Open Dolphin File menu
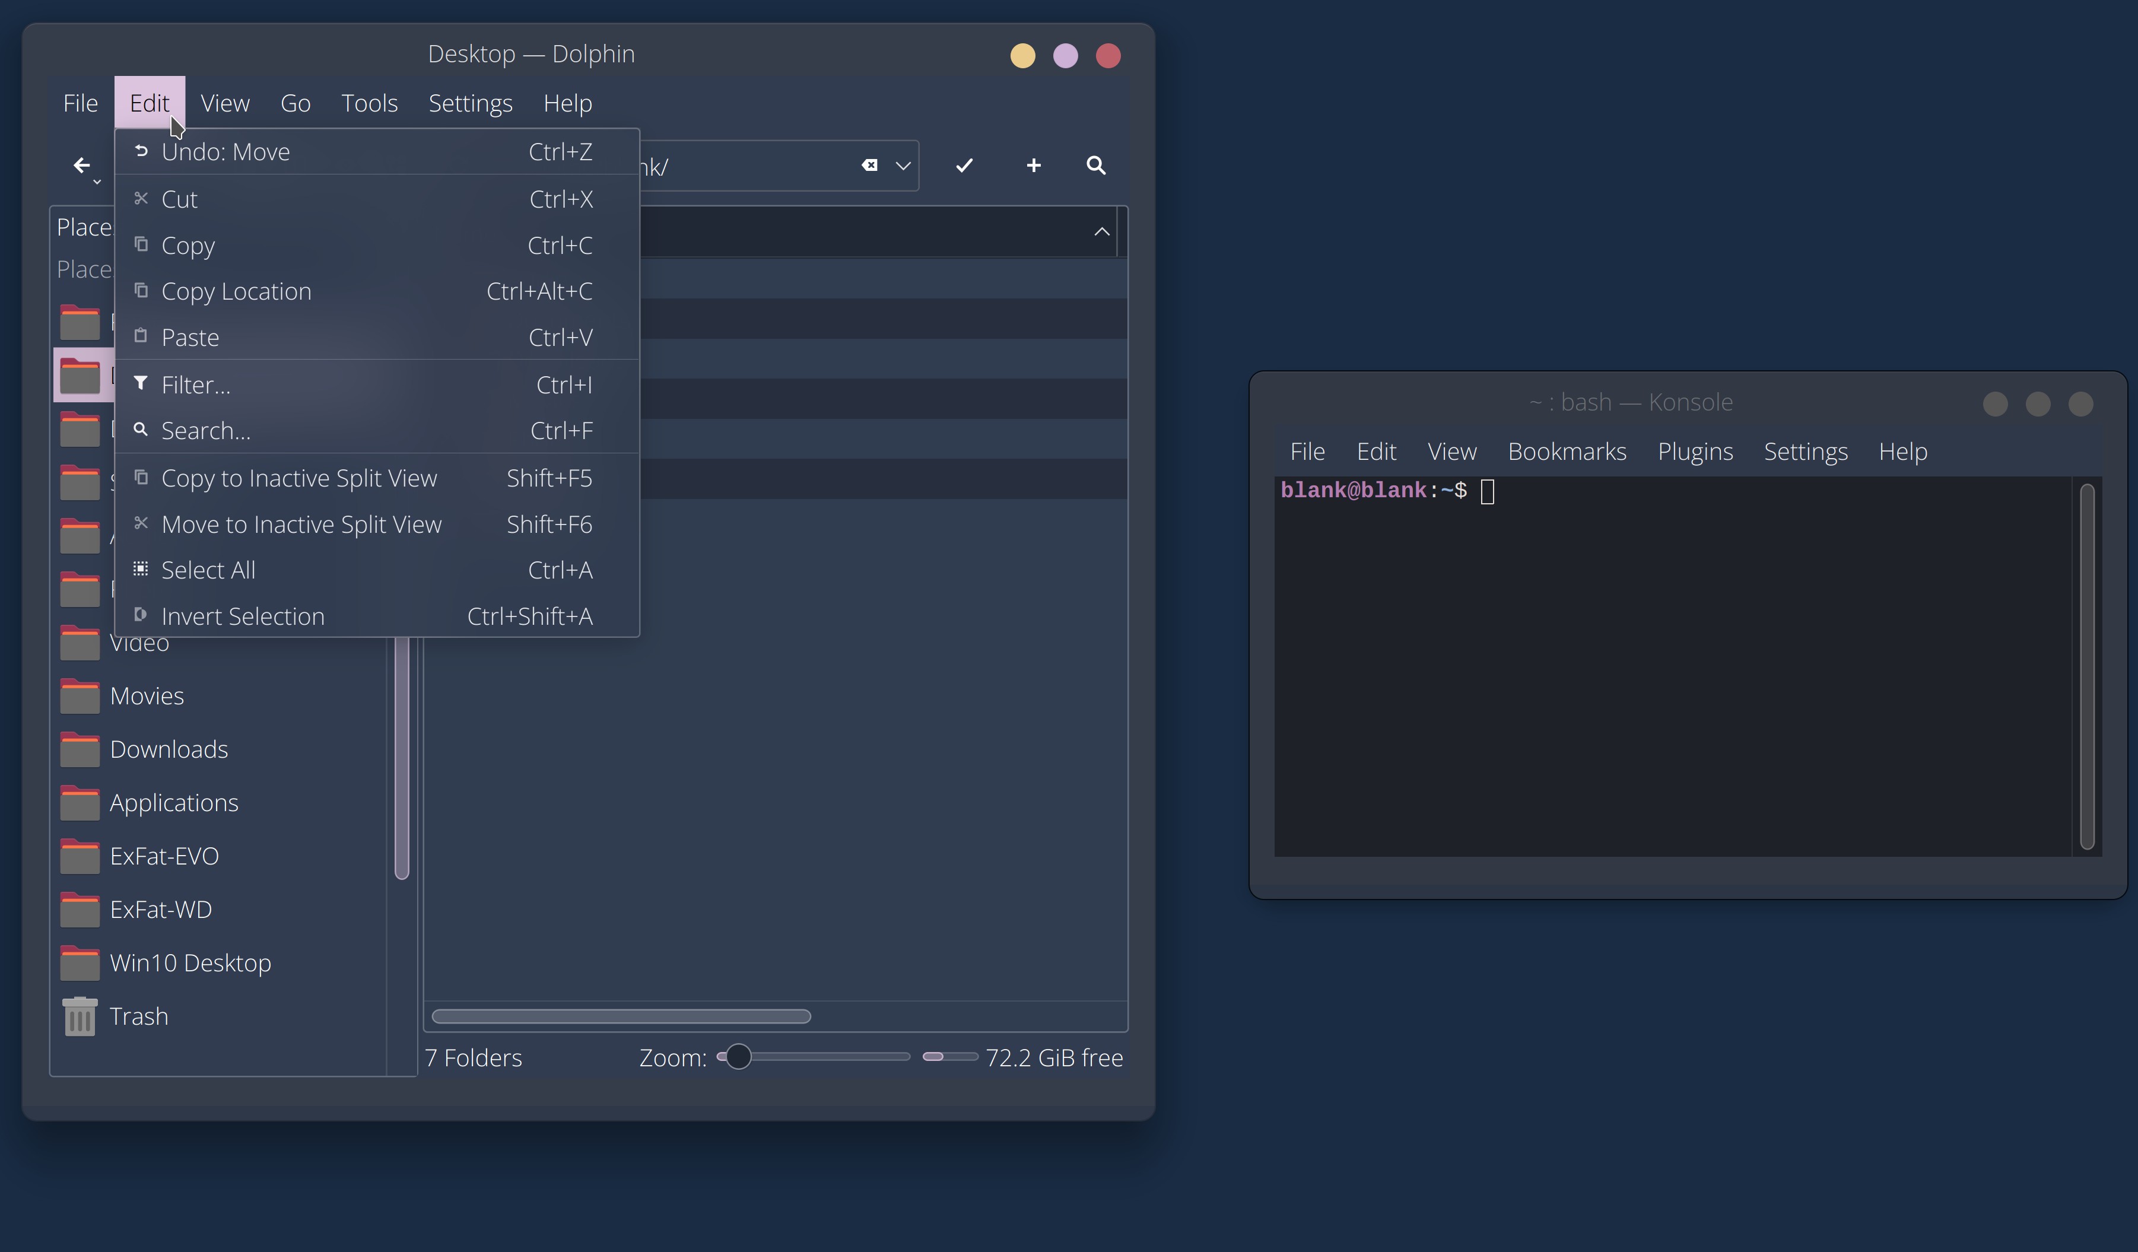The height and width of the screenshot is (1252, 2138). click(x=81, y=103)
